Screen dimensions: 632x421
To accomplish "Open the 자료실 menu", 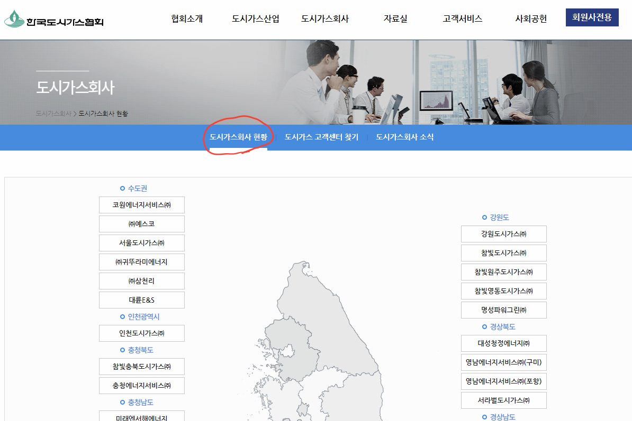I will 394,17.
